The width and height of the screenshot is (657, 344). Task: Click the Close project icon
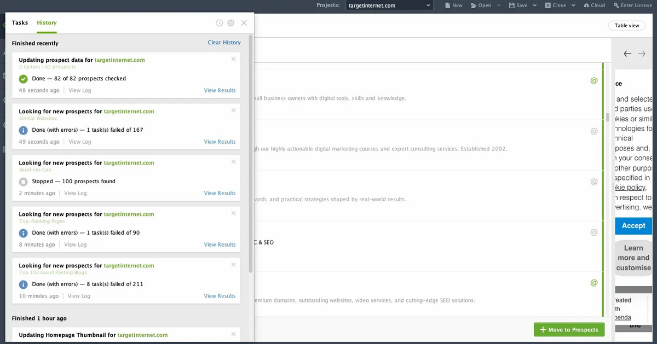tap(547, 5)
